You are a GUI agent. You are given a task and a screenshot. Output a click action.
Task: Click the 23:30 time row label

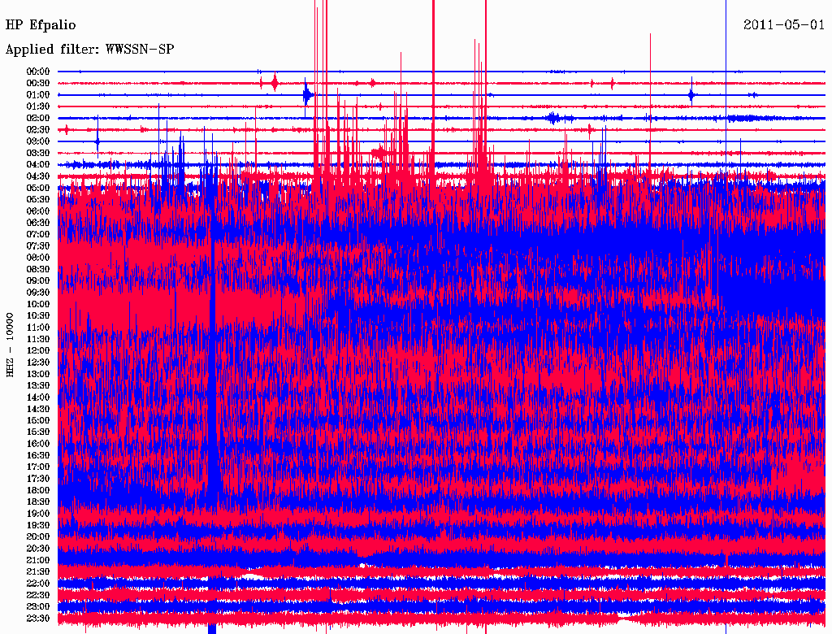pyautogui.click(x=38, y=619)
